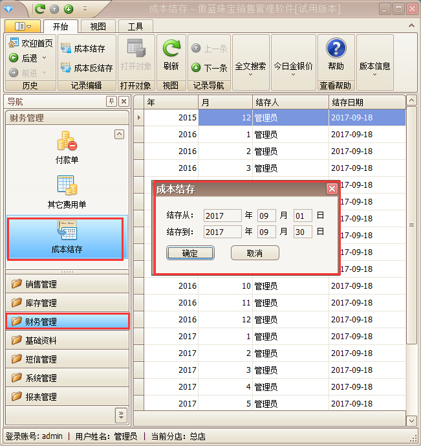The width and height of the screenshot is (421, 446).
Task: Click 确定 button in dialog
Action: coord(190,253)
